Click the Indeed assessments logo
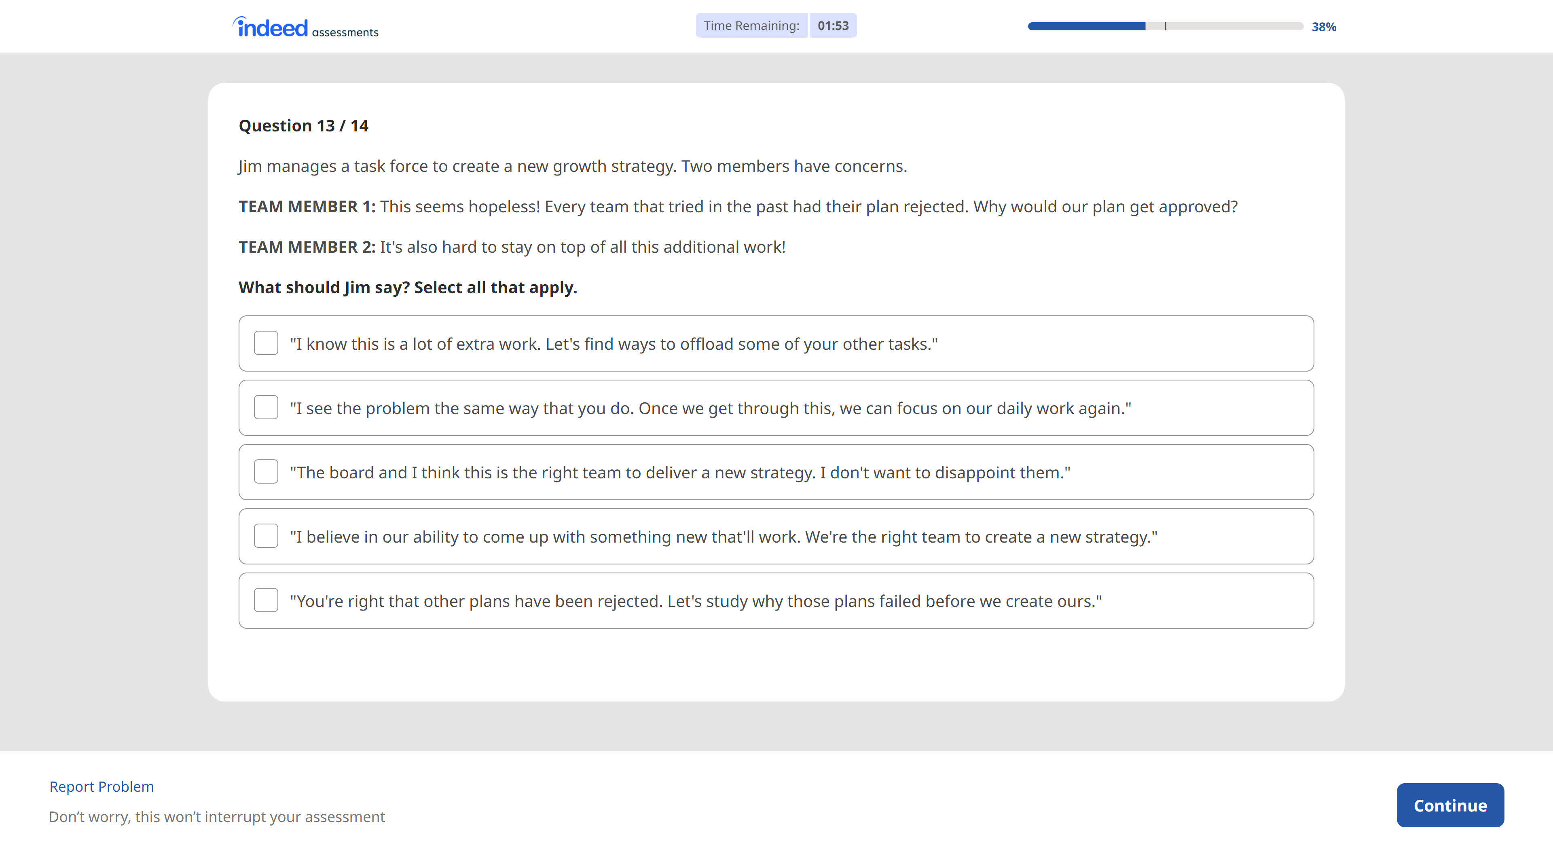 point(306,27)
